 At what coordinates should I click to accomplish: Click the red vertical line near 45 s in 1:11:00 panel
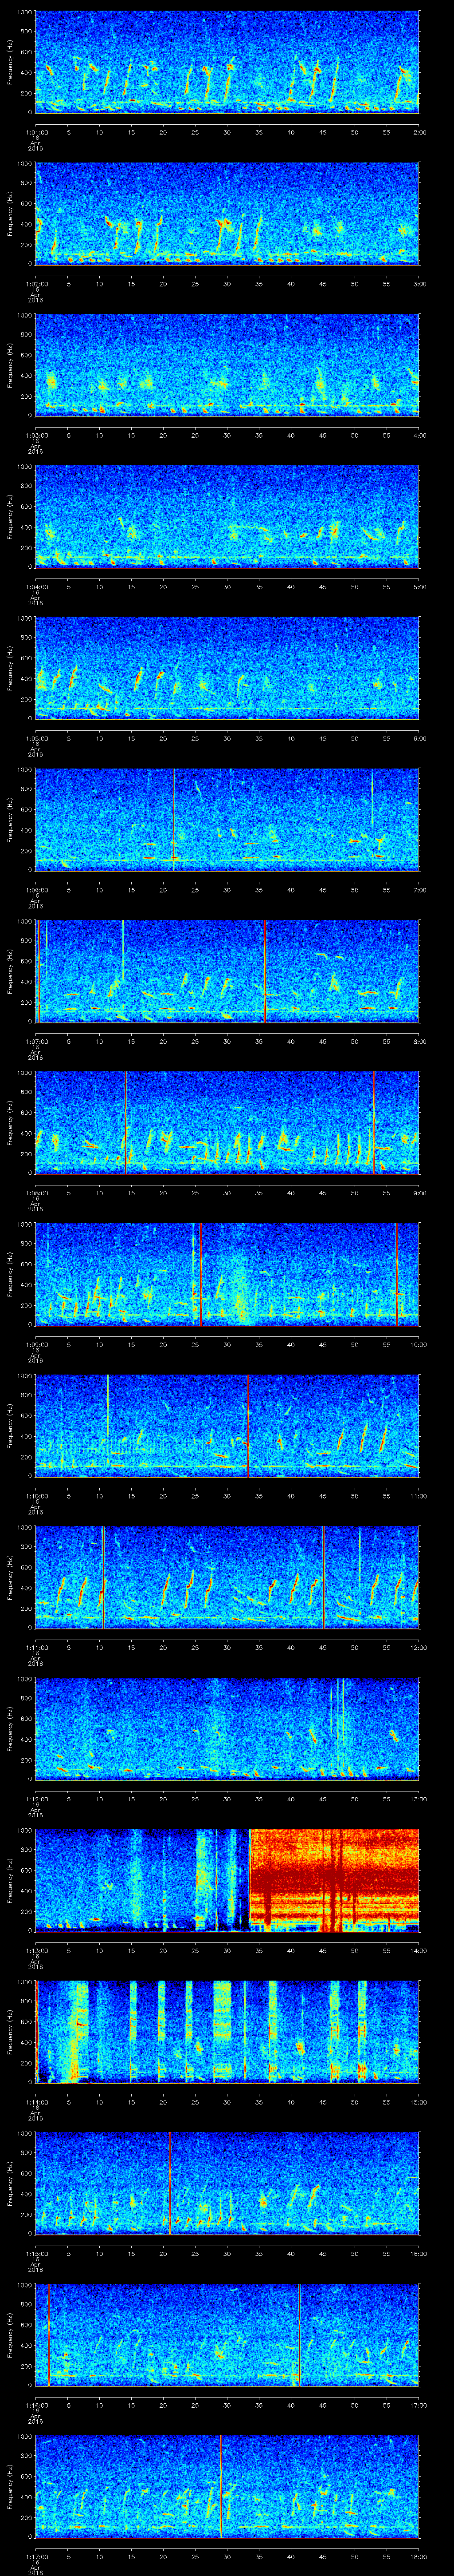[x=323, y=1578]
